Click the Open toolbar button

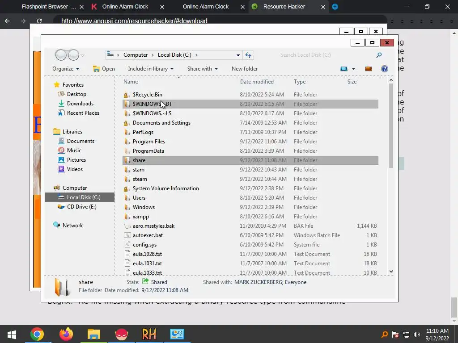pos(104,69)
